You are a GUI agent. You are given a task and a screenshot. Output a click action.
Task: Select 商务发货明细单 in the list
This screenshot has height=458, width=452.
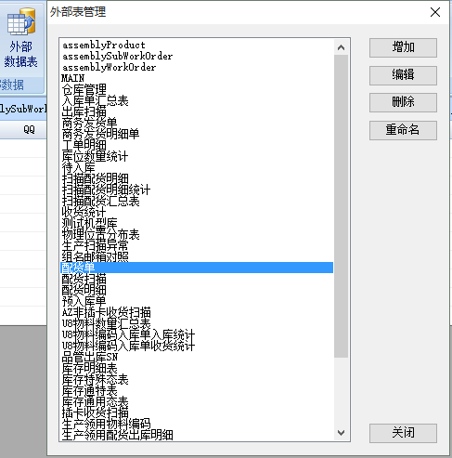point(100,134)
